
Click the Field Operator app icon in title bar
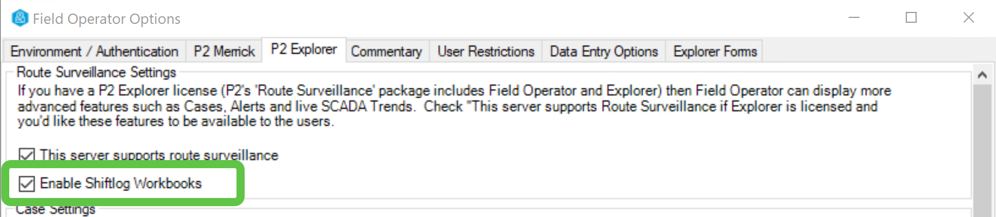point(20,18)
